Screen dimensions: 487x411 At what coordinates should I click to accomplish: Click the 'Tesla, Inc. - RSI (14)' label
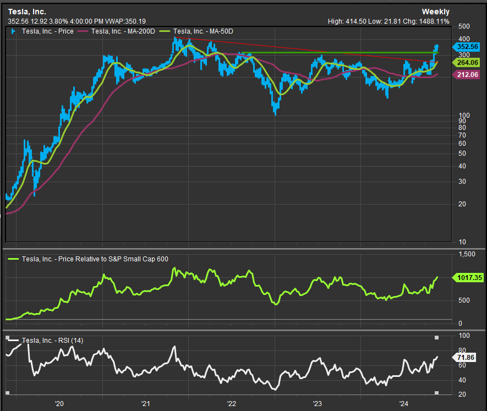52,341
